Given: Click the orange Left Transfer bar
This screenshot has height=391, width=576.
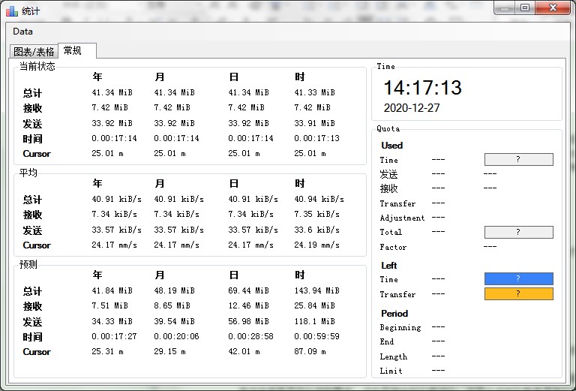Looking at the screenshot, I should click(518, 294).
